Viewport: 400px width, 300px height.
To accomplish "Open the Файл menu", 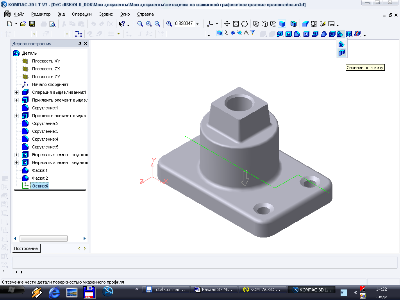I will tap(19, 14).
